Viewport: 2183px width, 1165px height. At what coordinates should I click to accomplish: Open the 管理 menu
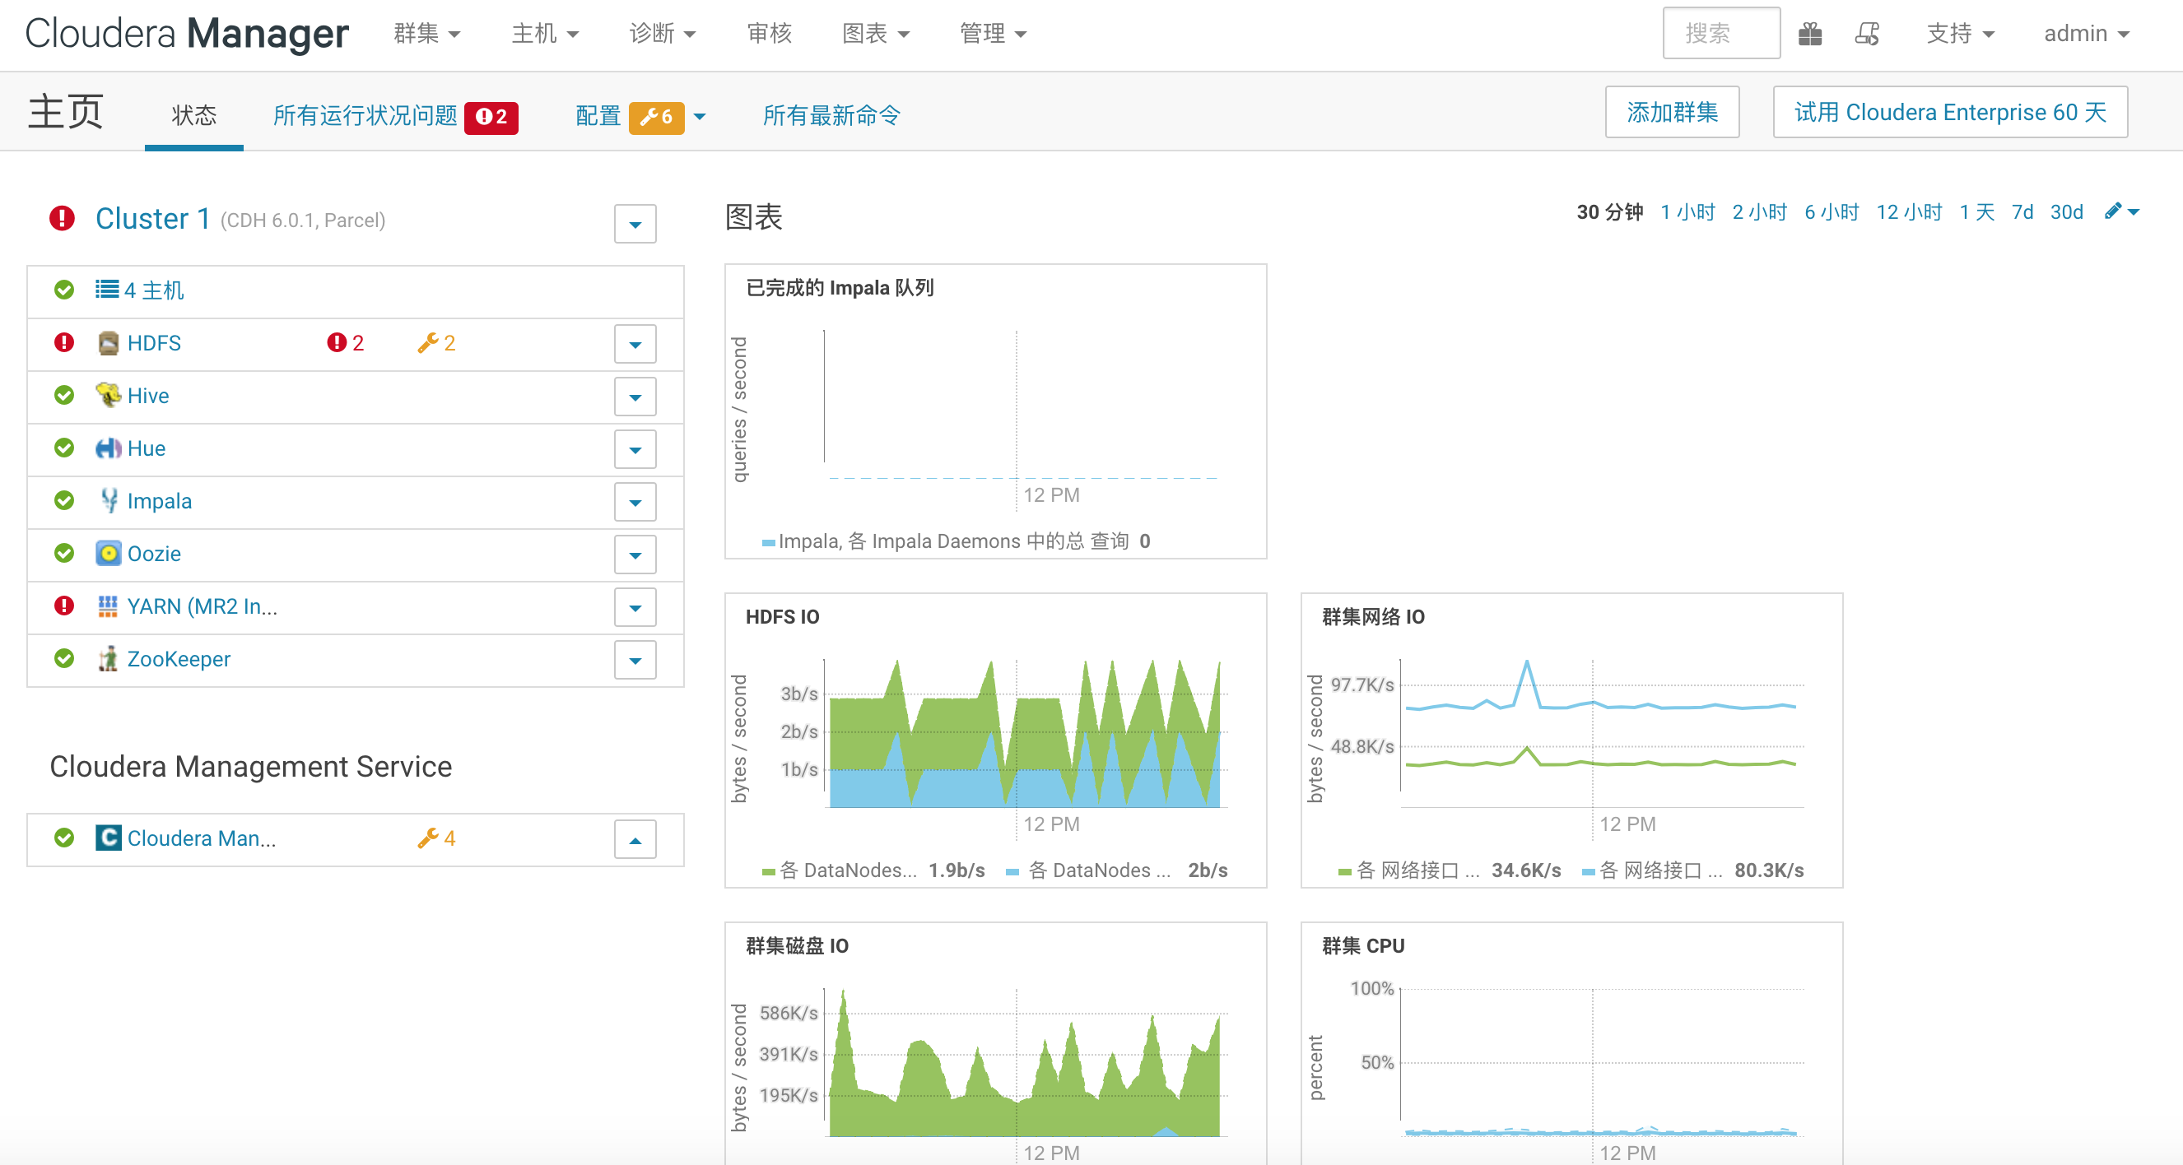[x=993, y=34]
